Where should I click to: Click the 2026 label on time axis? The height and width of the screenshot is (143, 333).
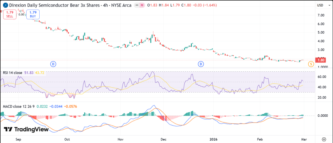213,138
